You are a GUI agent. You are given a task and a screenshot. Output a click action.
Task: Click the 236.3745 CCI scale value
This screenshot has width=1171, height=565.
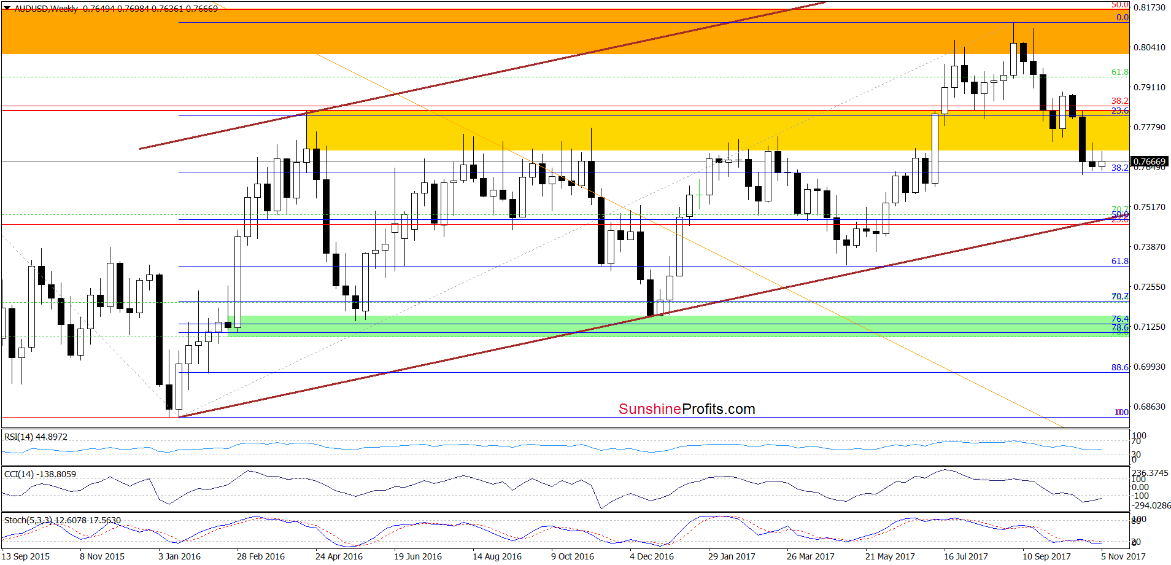tap(1151, 473)
